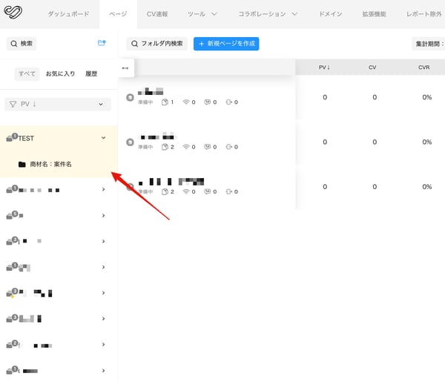Image resolution: width=445 pixels, height=382 pixels.
Task: Click the app logo in top-left corner
Action: point(14,13)
